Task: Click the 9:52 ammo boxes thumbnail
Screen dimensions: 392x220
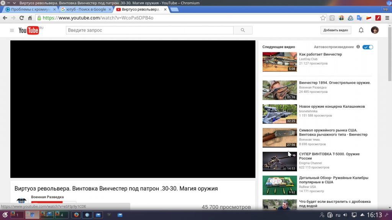Action: [279, 185]
